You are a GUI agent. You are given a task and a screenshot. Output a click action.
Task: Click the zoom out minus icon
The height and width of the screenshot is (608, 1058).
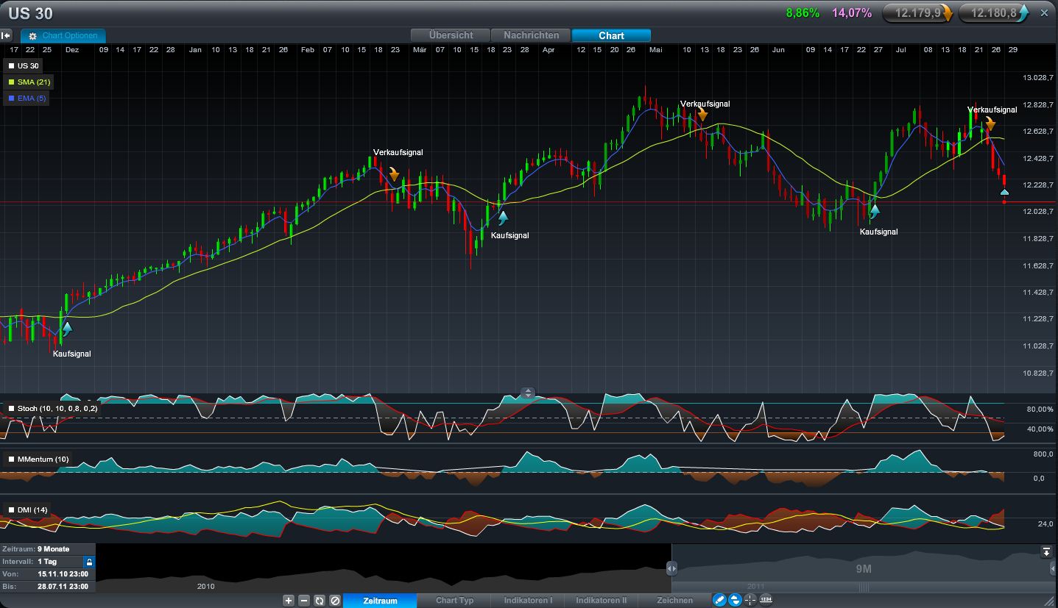303,601
